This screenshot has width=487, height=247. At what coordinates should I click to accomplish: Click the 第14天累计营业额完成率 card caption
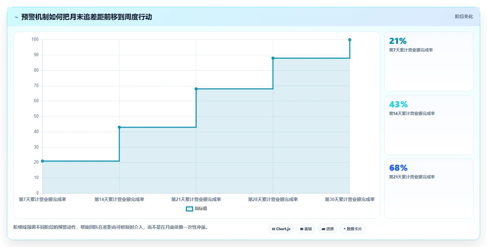pyautogui.click(x=412, y=114)
